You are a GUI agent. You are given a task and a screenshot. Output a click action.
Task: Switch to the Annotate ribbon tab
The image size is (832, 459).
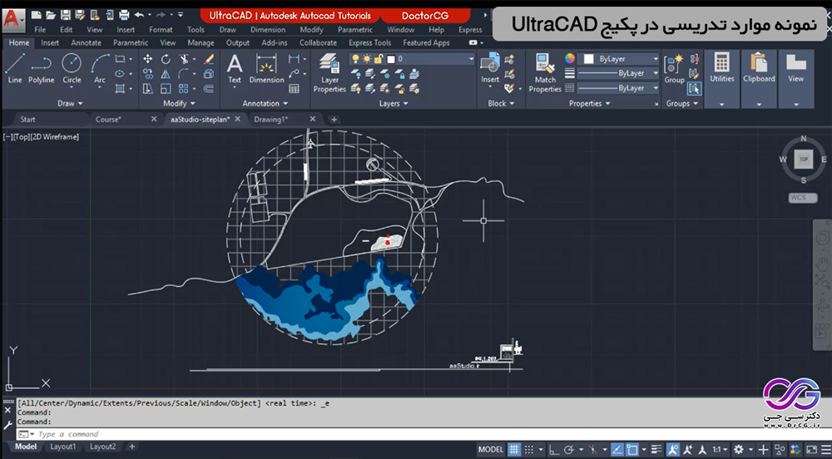[86, 43]
